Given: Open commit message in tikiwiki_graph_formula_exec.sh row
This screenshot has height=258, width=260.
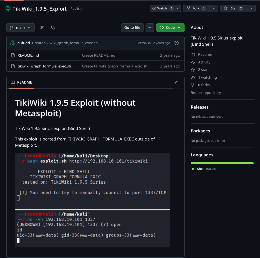Looking at the screenshot, I should pyautogui.click(x=115, y=66).
